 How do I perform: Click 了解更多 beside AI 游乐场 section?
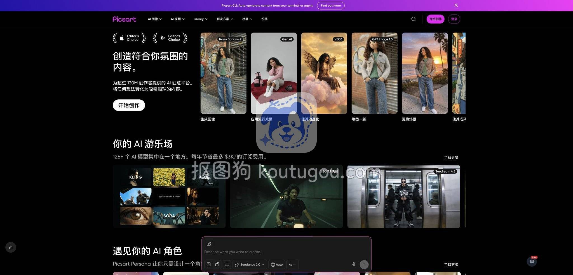point(451,157)
